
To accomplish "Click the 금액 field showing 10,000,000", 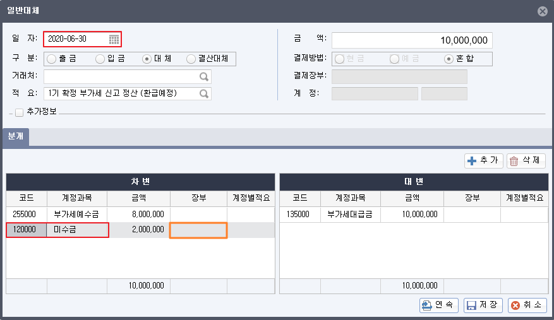I will tap(412, 40).
